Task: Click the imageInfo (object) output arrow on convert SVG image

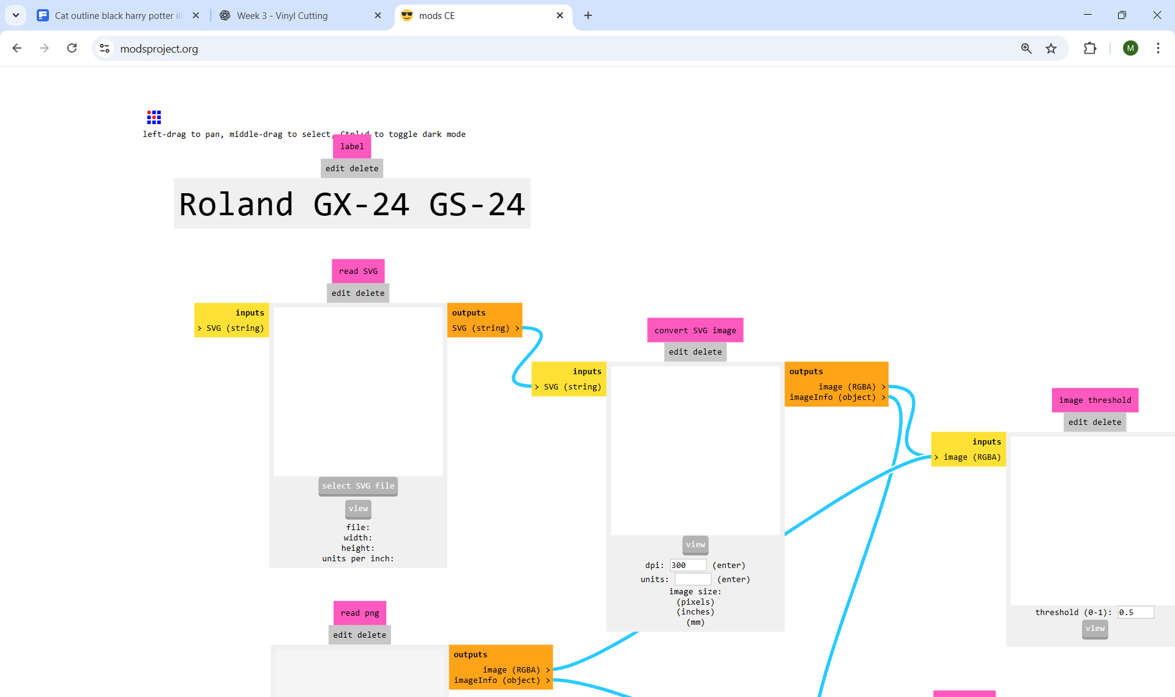Action: pos(883,397)
